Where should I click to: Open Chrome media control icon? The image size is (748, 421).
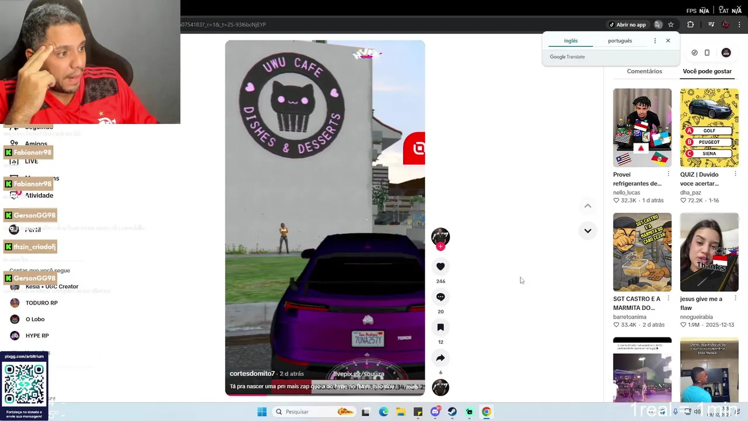(x=711, y=25)
